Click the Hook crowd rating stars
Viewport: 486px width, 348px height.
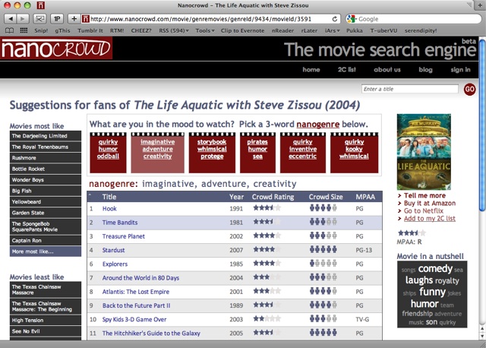tap(267, 208)
